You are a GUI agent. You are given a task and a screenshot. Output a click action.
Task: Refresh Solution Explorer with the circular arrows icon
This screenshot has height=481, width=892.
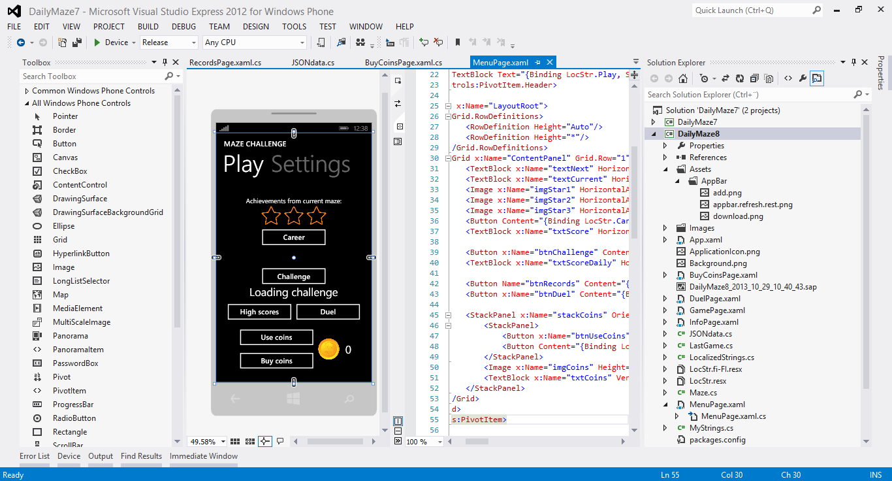[x=739, y=78]
